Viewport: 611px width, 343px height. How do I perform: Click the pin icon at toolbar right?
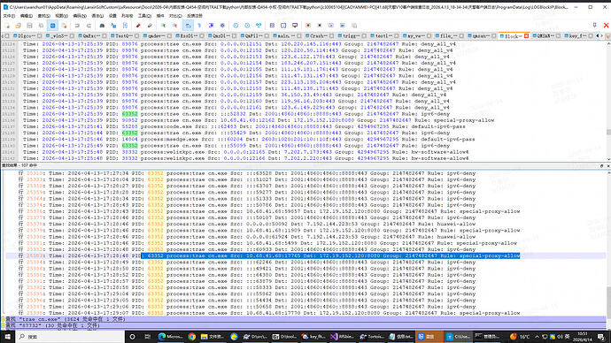[595, 26]
